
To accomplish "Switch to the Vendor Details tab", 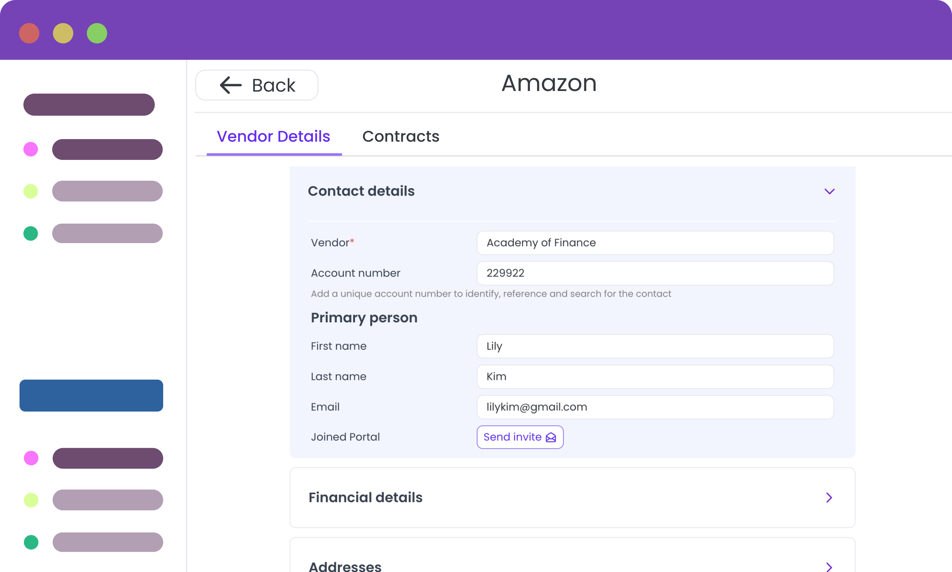I will (x=273, y=136).
